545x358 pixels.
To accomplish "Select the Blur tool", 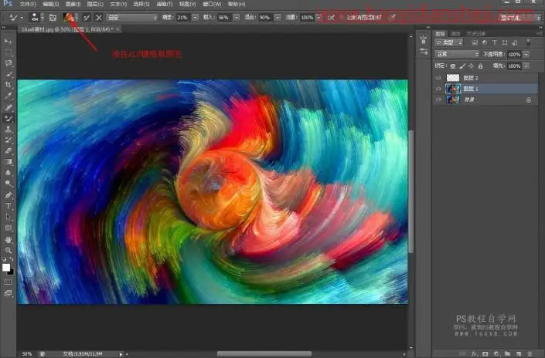I will point(8,172).
